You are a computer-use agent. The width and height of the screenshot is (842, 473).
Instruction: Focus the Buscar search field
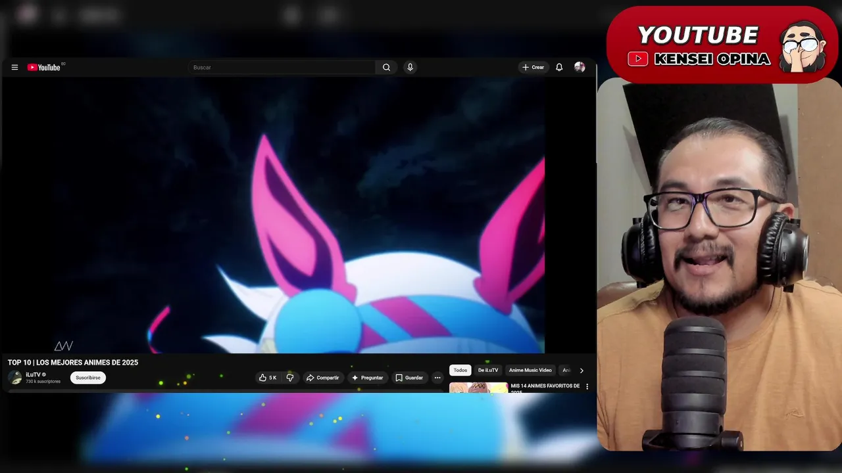283,67
